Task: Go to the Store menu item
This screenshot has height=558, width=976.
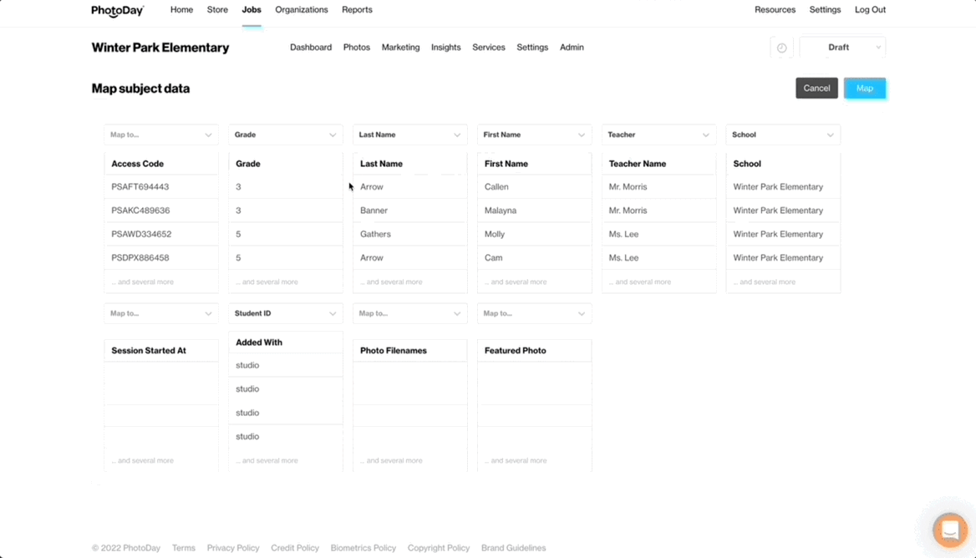Action: [x=217, y=10]
